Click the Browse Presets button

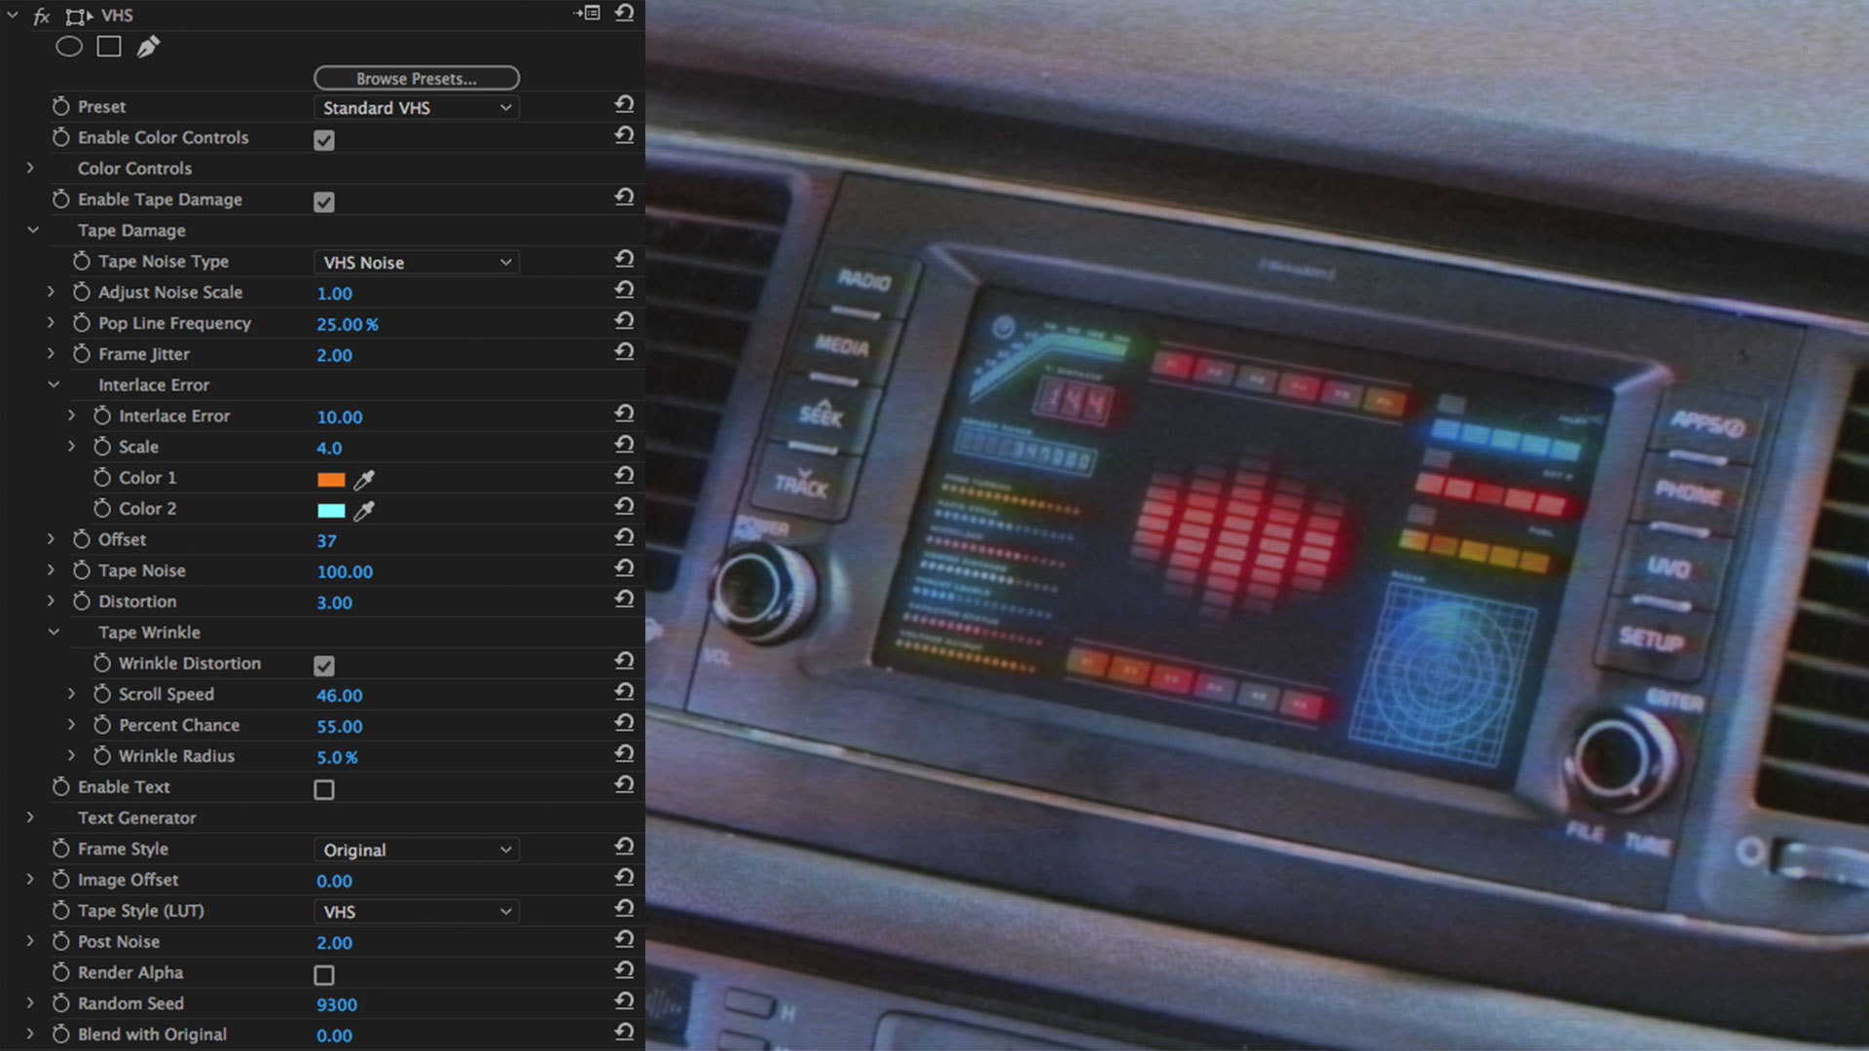tap(417, 78)
